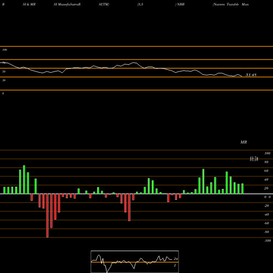The image size is (273, 273).
Task: Click the -60 label on the MR axis
Action: click(266, 223)
